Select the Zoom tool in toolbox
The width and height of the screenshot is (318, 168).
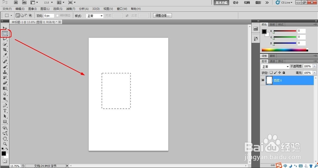coord(5,144)
